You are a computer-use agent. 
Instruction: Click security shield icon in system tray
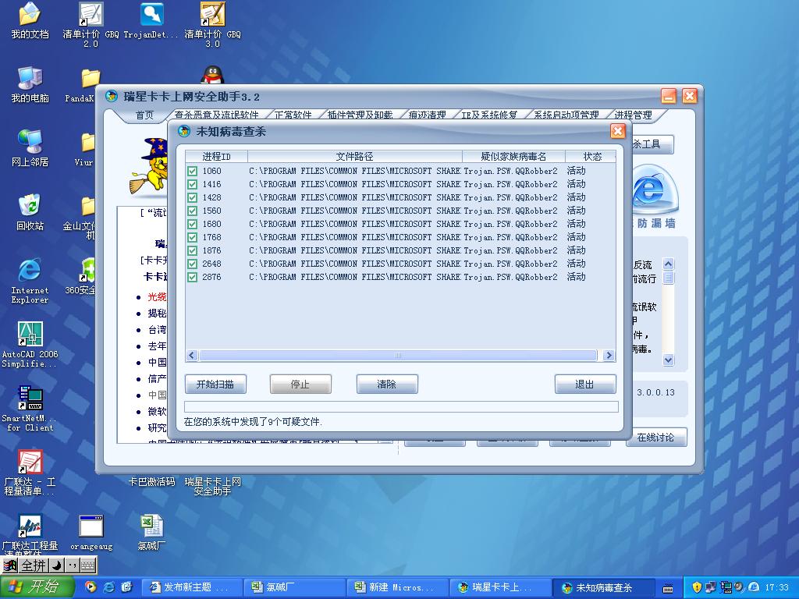pos(697,587)
